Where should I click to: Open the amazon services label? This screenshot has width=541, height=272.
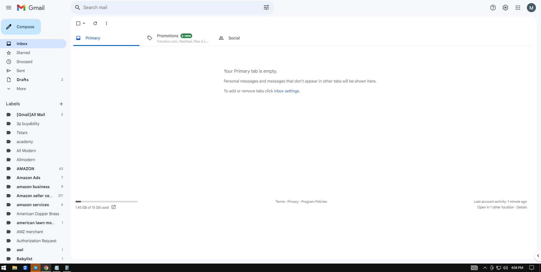[33, 205]
